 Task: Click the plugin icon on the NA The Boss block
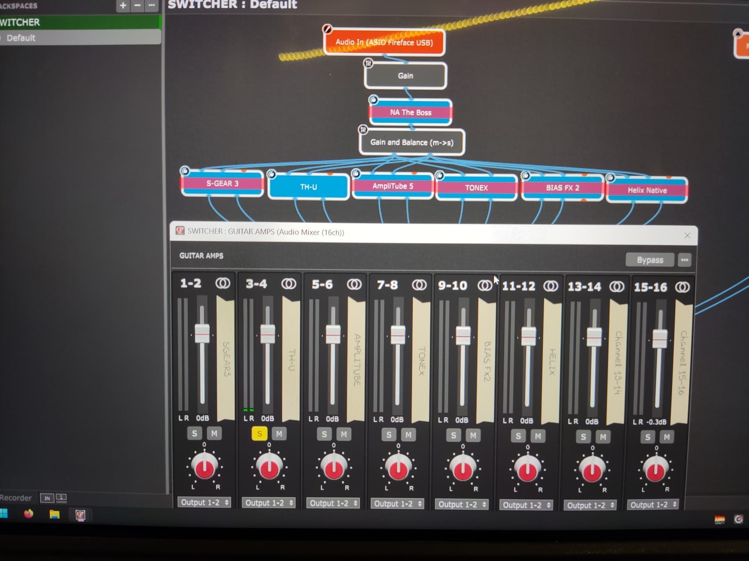(x=373, y=100)
